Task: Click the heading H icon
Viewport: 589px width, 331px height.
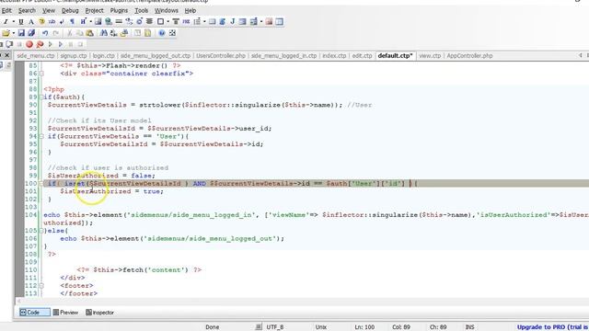Action: point(83,22)
